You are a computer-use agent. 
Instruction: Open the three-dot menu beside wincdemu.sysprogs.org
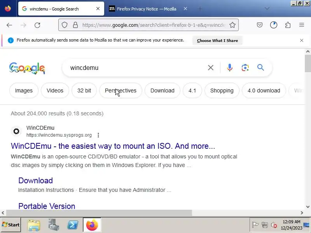[98, 135]
